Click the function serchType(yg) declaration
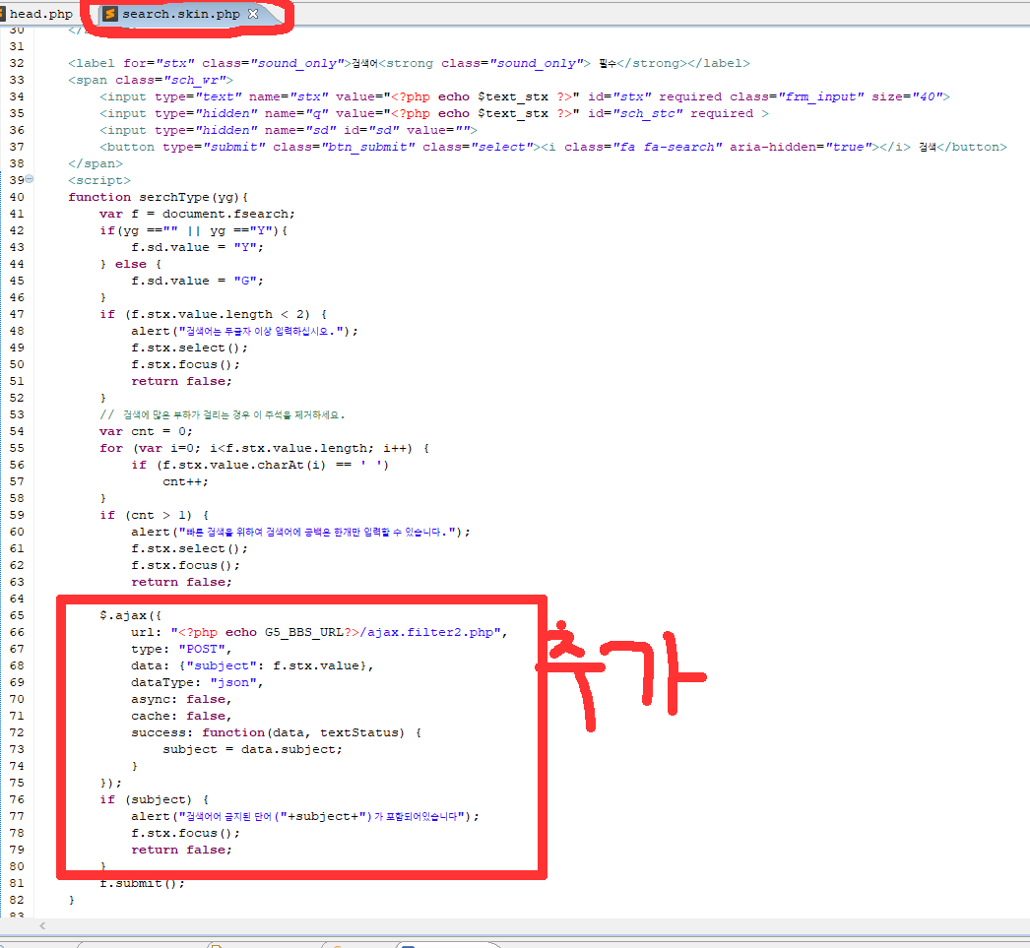Image resolution: width=1030 pixels, height=948 pixels. [159, 197]
